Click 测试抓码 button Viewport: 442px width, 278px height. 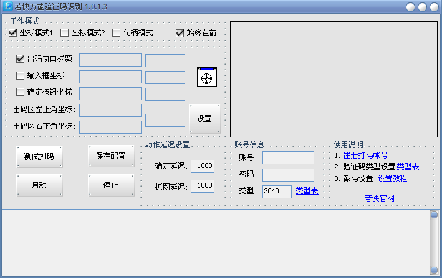coord(39,157)
